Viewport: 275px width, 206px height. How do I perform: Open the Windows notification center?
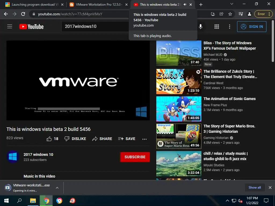[266, 201]
